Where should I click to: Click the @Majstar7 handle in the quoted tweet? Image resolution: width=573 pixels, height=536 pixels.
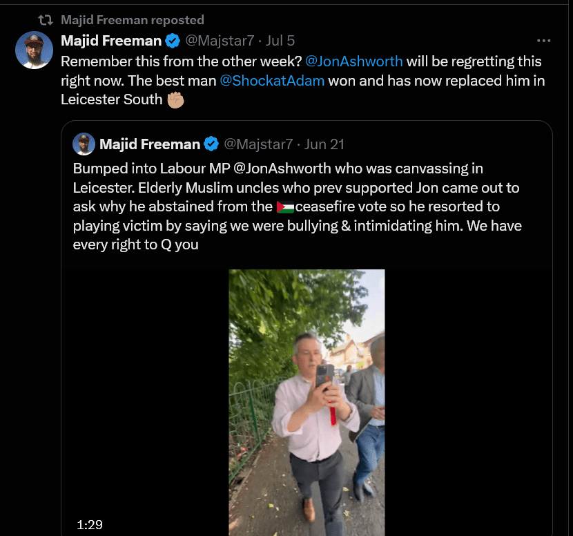point(258,144)
